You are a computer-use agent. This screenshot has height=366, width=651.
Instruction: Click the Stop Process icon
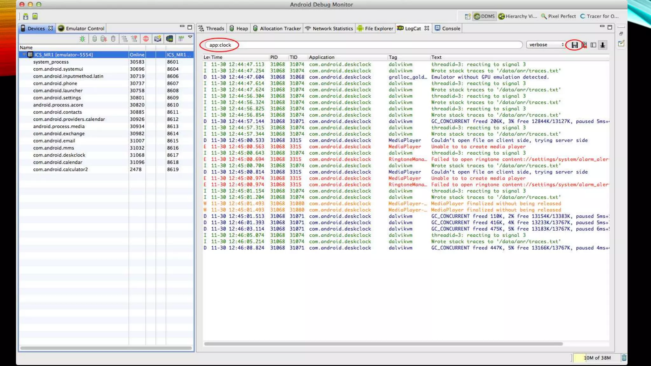pos(146,39)
